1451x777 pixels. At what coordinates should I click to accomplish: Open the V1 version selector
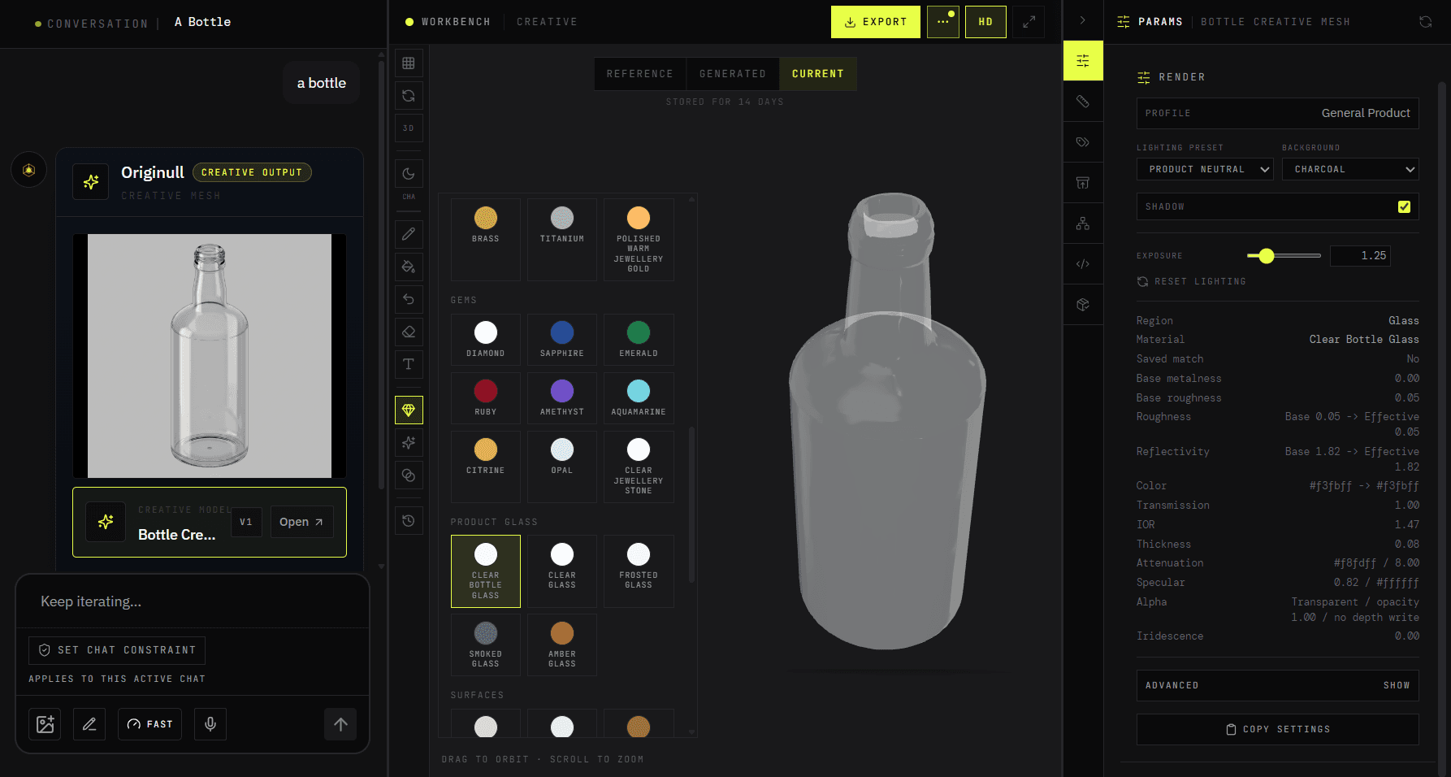point(246,522)
